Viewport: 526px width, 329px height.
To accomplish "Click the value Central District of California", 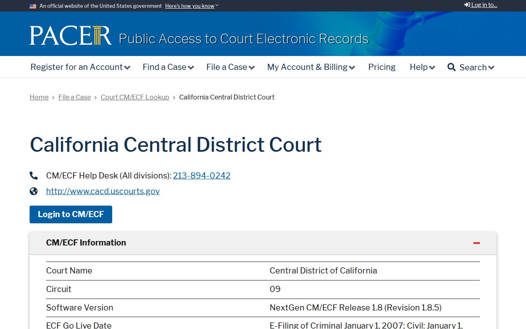I will click(323, 271).
